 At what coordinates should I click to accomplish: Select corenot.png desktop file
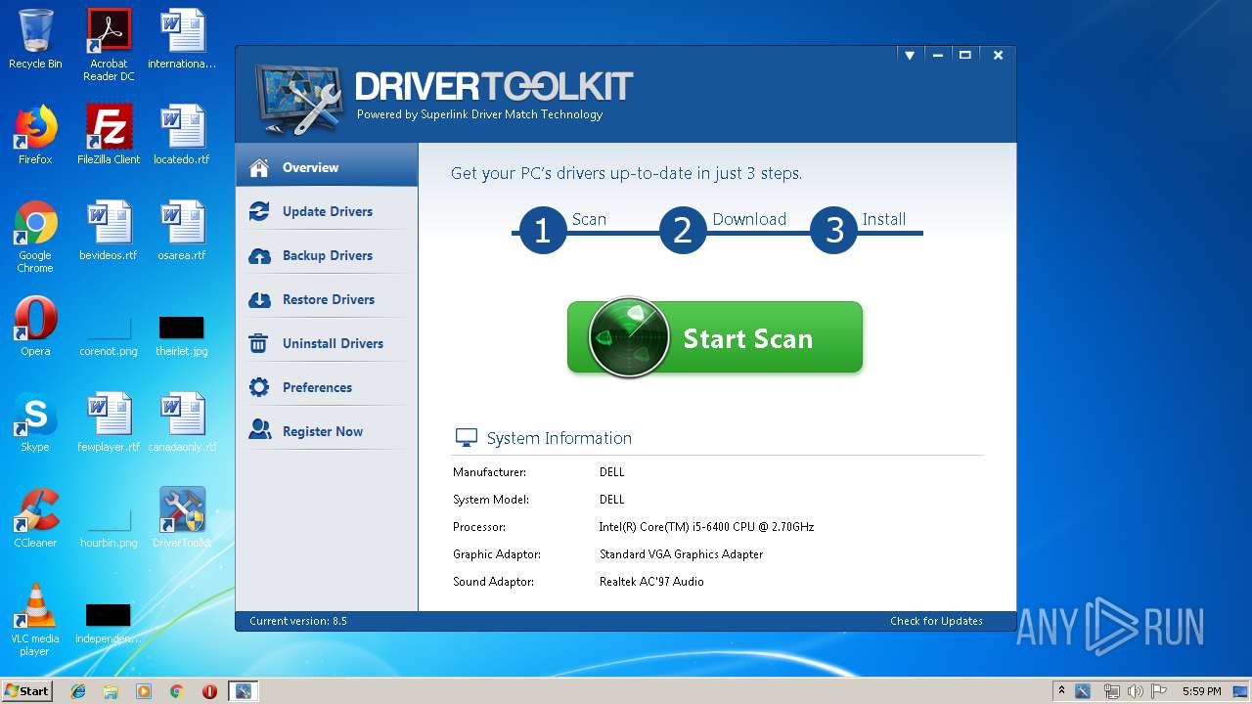109,335
